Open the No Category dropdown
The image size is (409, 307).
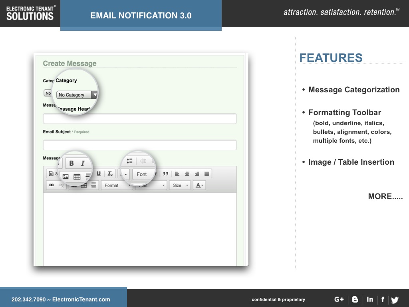tap(77, 95)
